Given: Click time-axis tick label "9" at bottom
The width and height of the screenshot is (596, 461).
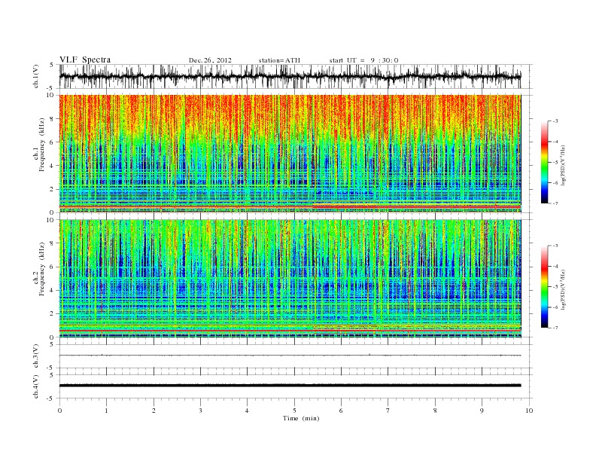Looking at the screenshot, I should [x=482, y=411].
